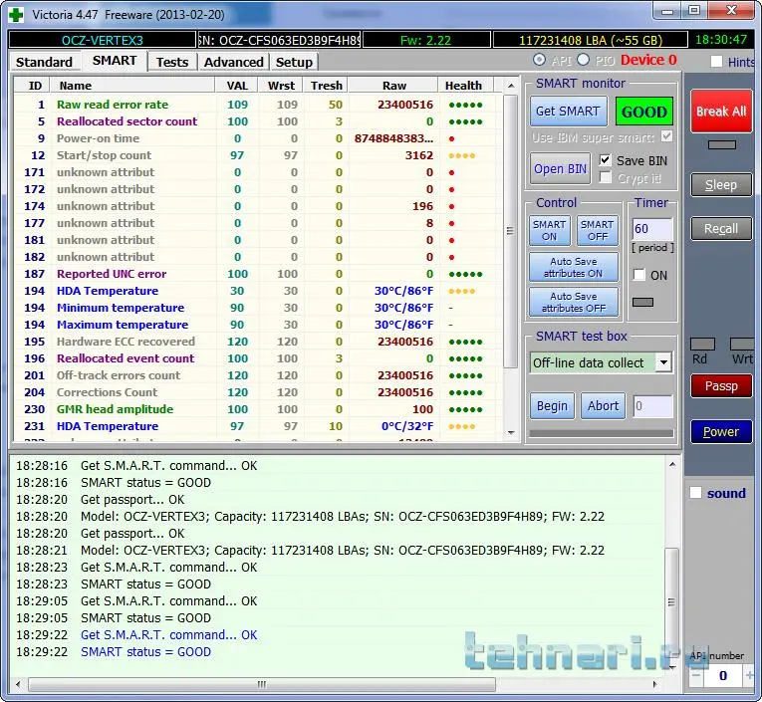Screen dimensions: 762x702
Task: Turn Auto Save attributes ON
Action: pyautogui.click(x=574, y=267)
